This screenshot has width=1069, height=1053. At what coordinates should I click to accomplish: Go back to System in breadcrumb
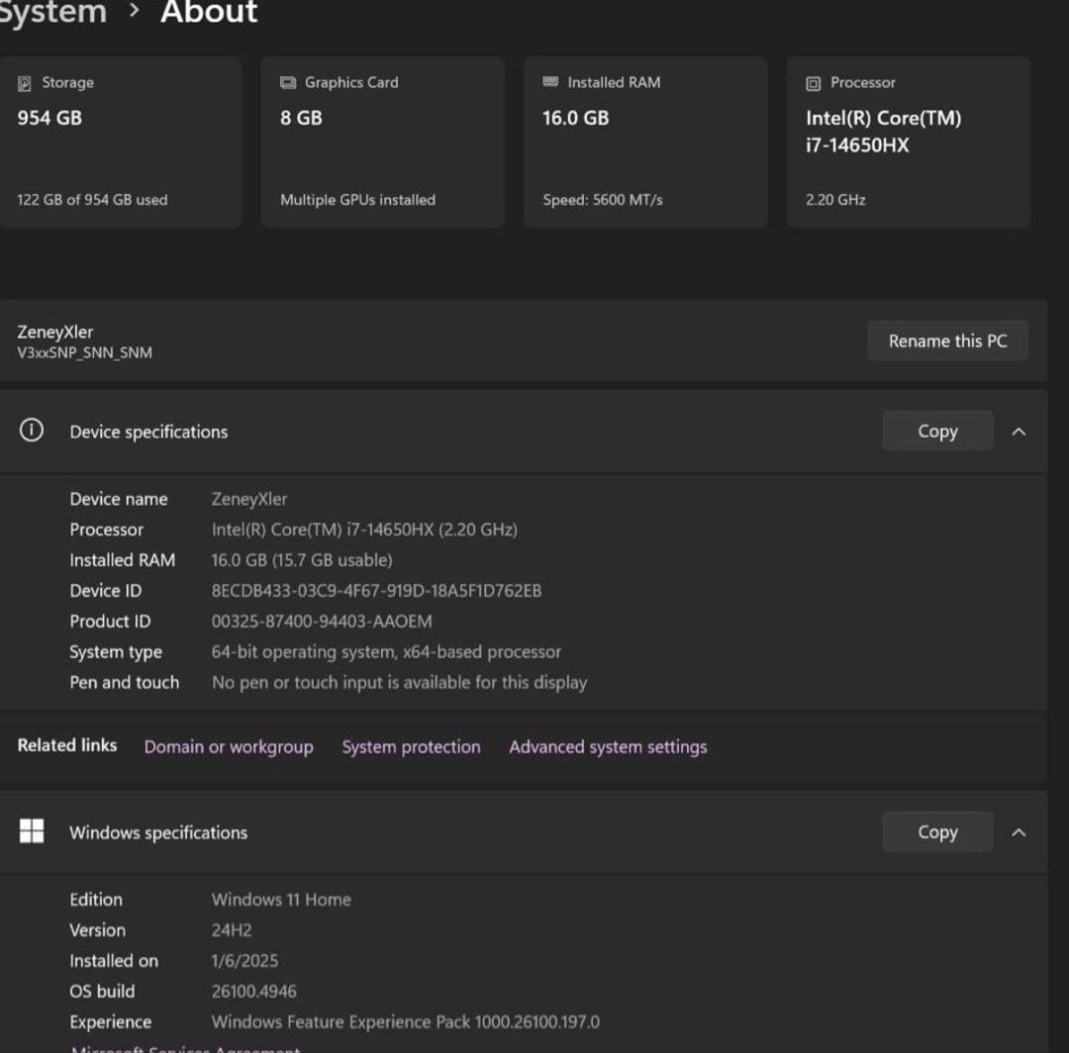(x=53, y=12)
